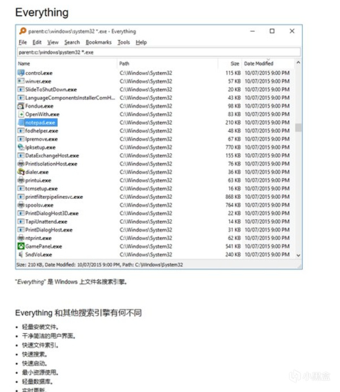Viewport: 340px width, 392px height.
Task: Click the printfilterpipelinesvc.exe file icon
Action: pos(21,197)
